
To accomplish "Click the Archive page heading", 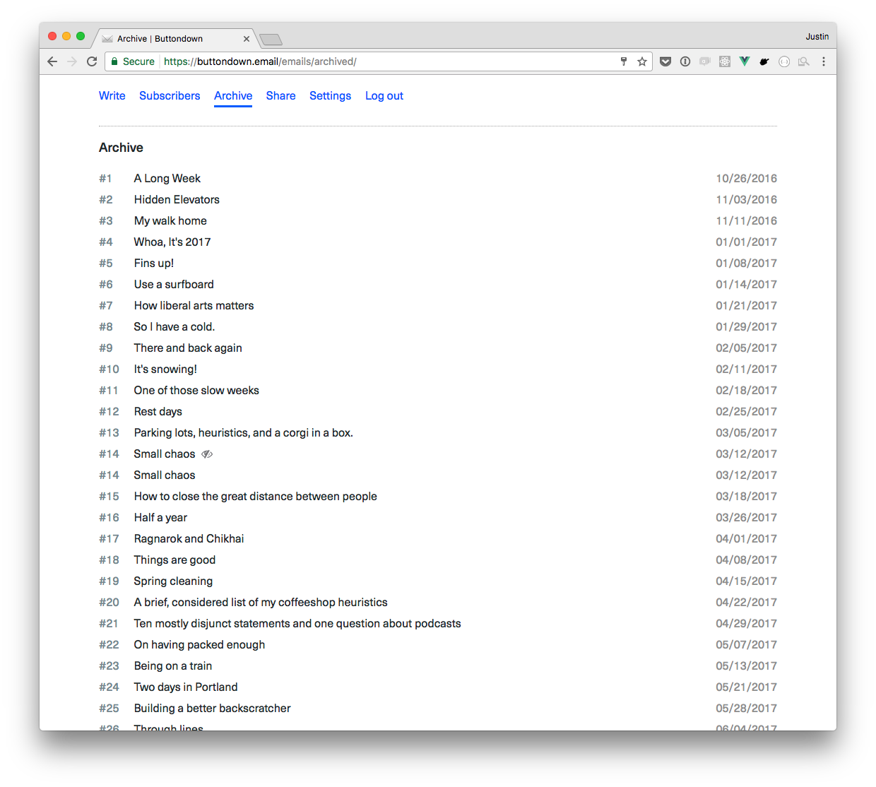I will [x=121, y=147].
